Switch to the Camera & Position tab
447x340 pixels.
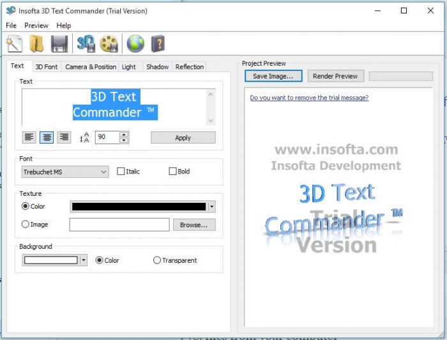91,67
